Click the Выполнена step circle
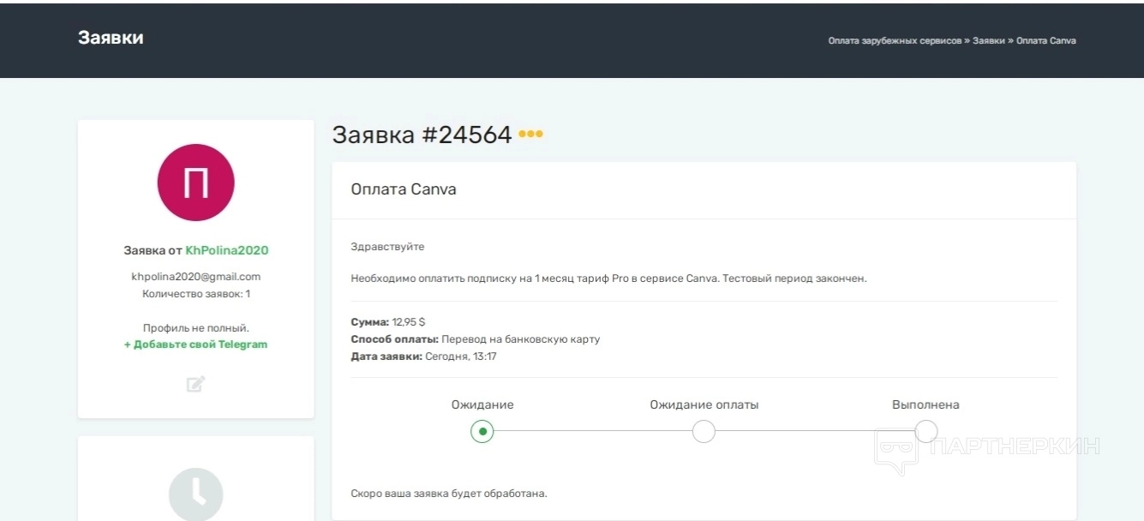This screenshot has width=1144, height=521. pyautogui.click(x=925, y=431)
